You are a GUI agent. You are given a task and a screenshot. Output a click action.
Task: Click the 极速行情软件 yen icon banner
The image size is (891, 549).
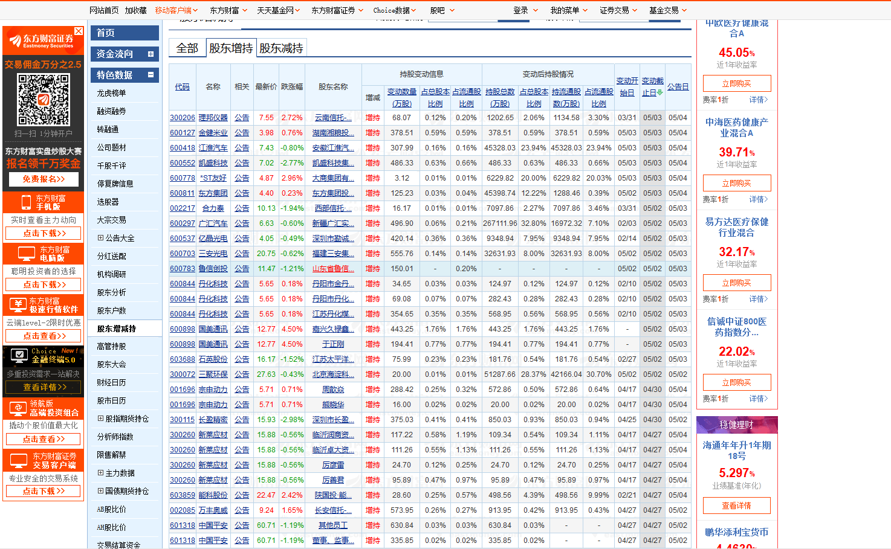19,305
